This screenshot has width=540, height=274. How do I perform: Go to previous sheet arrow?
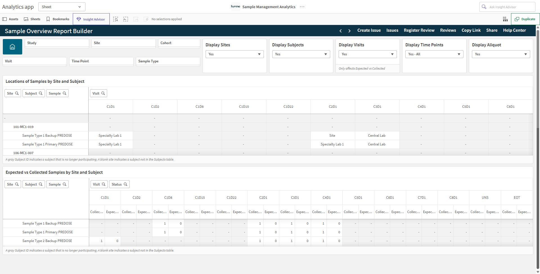(x=341, y=31)
